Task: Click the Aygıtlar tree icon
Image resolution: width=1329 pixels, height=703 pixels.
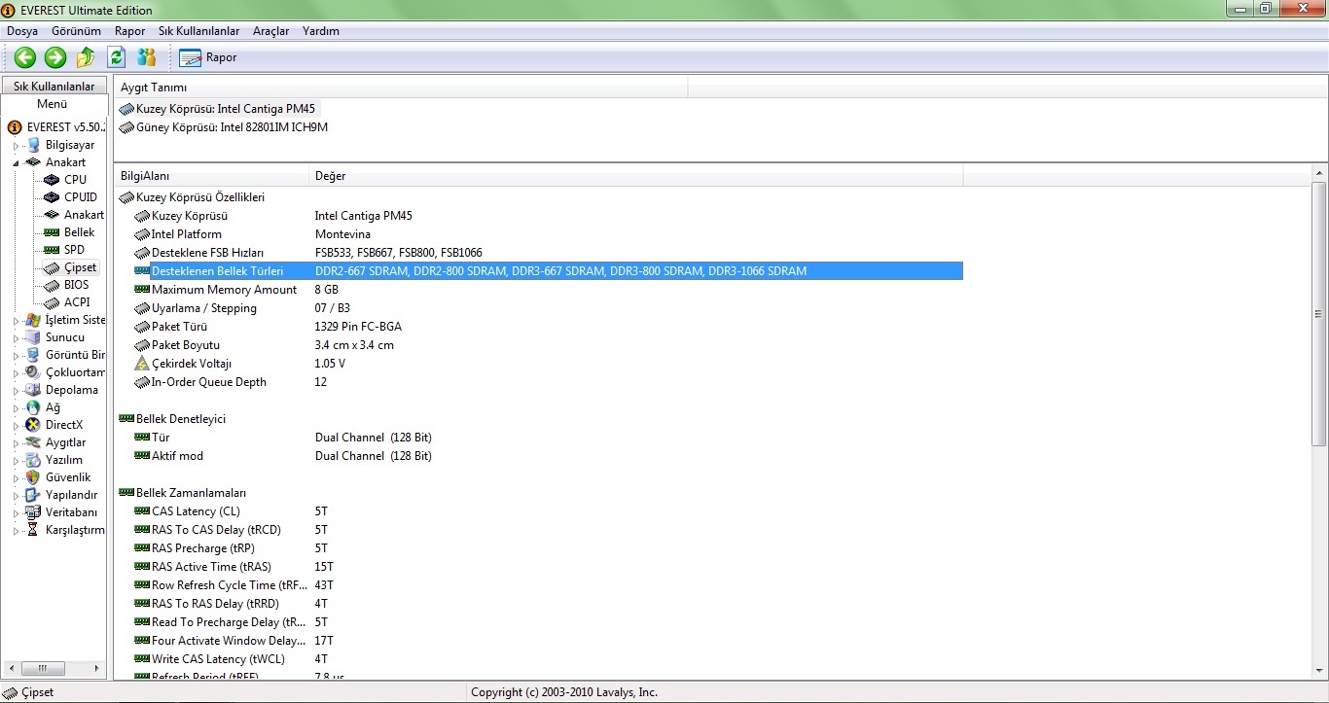Action: 33,442
